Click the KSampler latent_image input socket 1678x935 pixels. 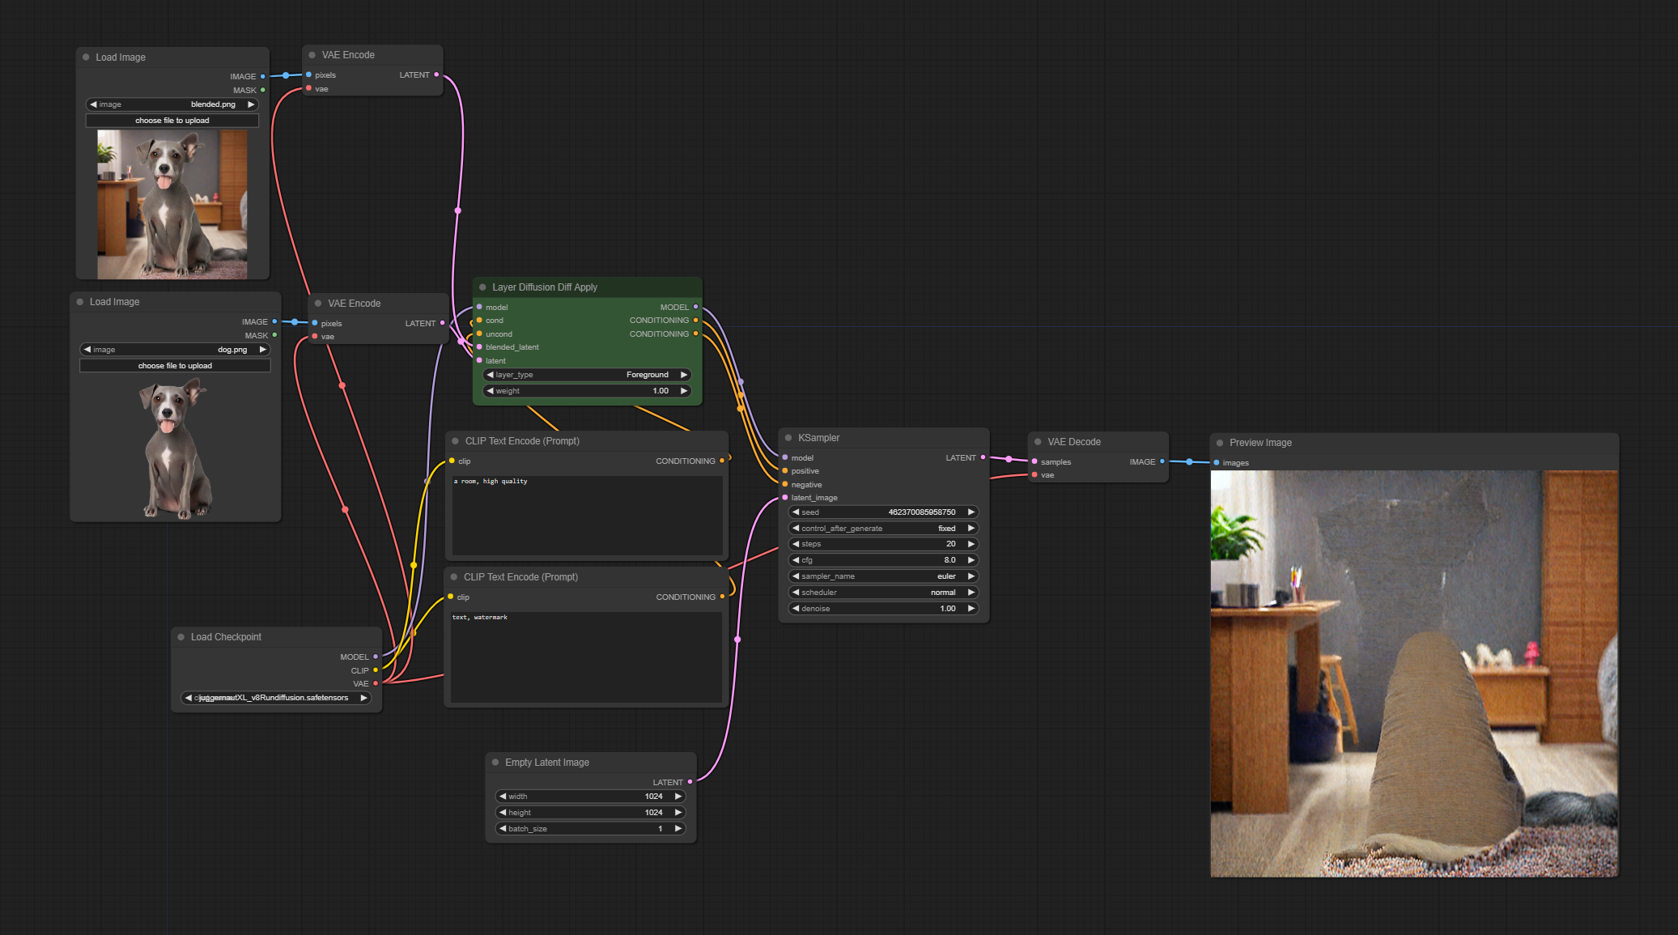pos(785,498)
